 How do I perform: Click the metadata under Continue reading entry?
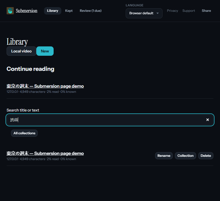point(41,92)
